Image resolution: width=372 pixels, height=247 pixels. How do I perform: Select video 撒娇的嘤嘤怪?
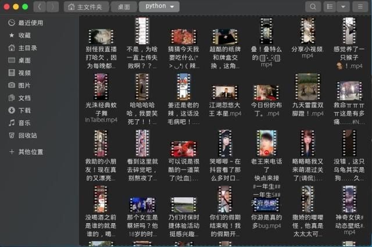click(x=307, y=212)
